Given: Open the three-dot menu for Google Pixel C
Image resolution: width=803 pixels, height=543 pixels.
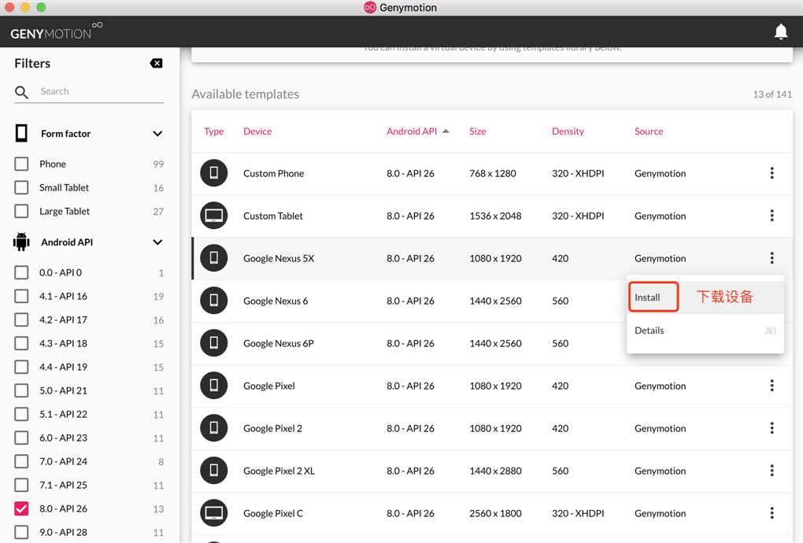Looking at the screenshot, I should click(772, 513).
